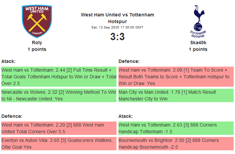Screen dimensions: 235x154
Task: Click Ska40k's 1 points label
Action: tap(198, 49)
